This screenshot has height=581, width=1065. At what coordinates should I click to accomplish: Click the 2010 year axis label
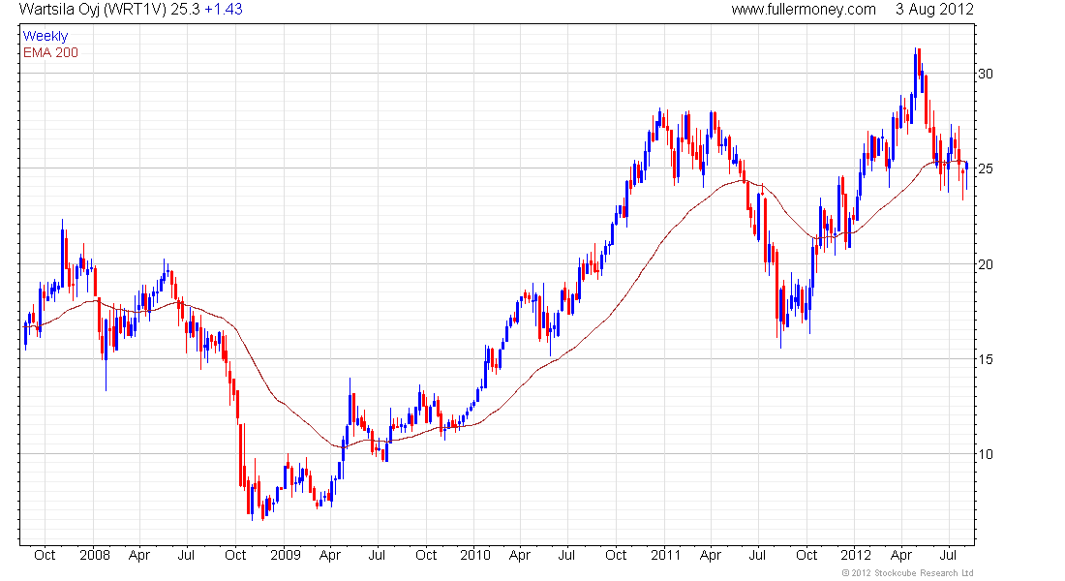[x=474, y=555]
